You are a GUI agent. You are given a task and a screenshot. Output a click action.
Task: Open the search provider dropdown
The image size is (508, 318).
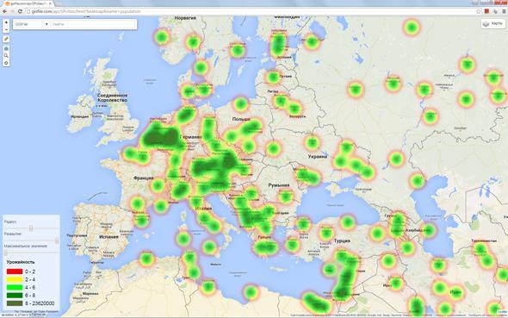pos(31,24)
